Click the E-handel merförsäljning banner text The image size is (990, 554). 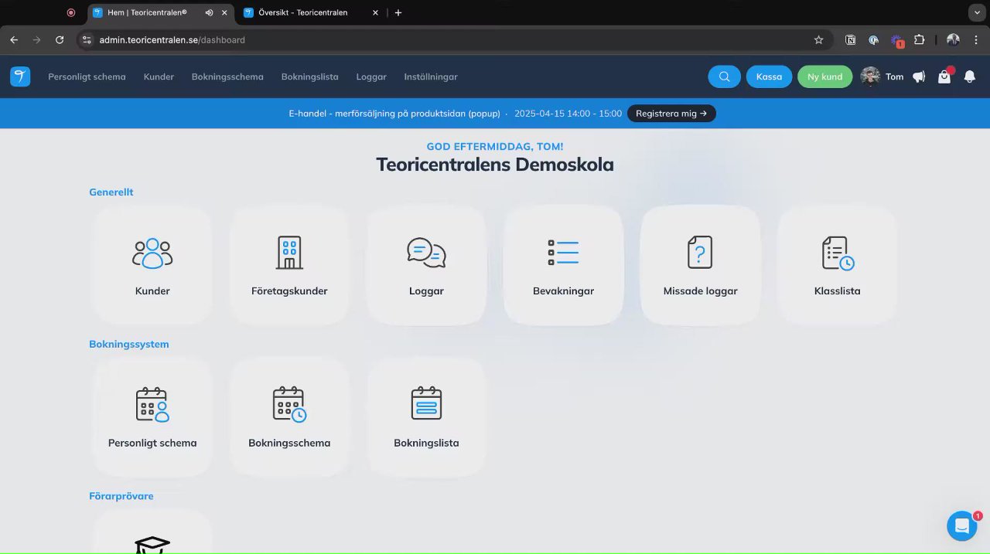tap(394, 114)
